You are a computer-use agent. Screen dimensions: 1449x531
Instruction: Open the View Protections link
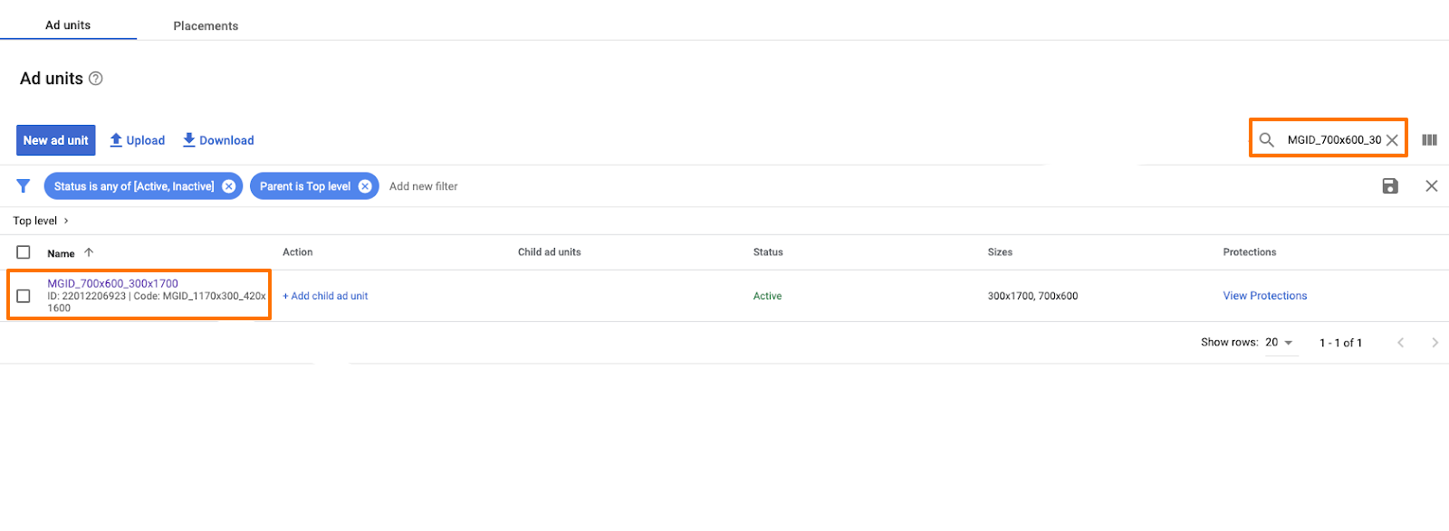(x=1264, y=296)
